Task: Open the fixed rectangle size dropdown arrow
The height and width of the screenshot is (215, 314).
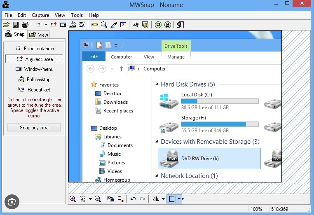Action: click(46, 25)
